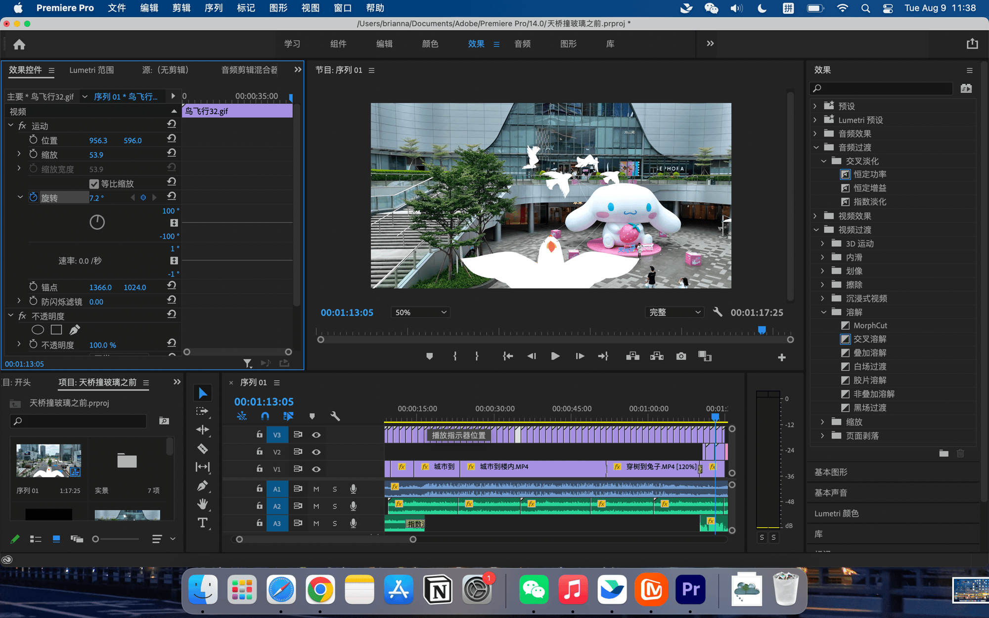Open the master clip 鸟飞行32.gif dropdown
This screenshot has width=989, height=618.
pyautogui.click(x=85, y=96)
